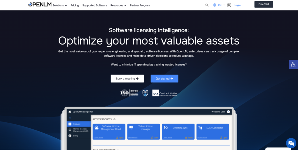Click the user account avatar icon
This screenshot has height=150, width=298.
point(229,5)
